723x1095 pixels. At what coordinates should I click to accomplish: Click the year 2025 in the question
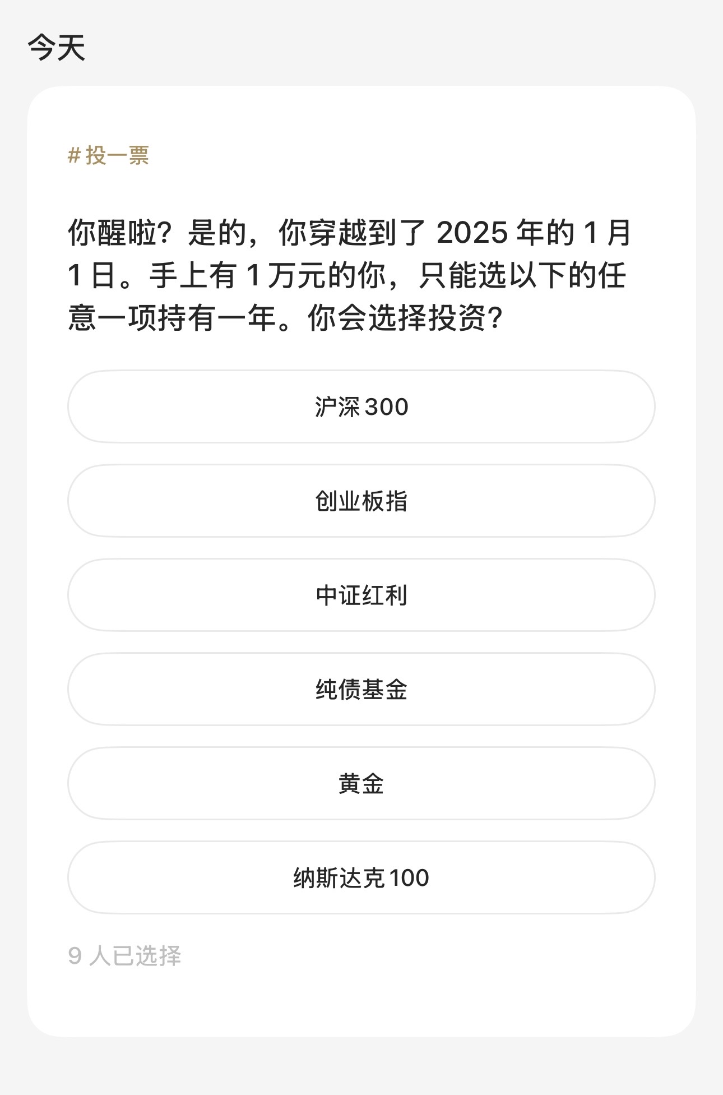(x=472, y=233)
